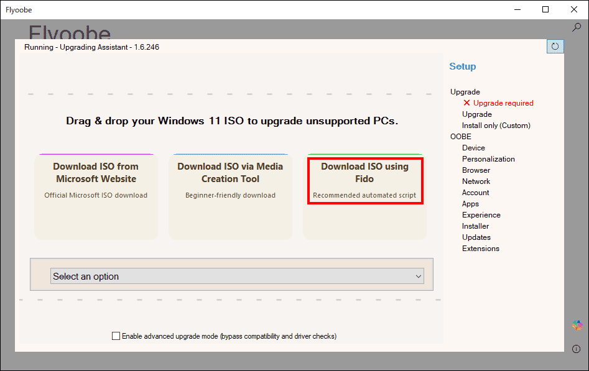Choose Download ISO using Fido
The height and width of the screenshot is (371, 589).
tap(364, 196)
